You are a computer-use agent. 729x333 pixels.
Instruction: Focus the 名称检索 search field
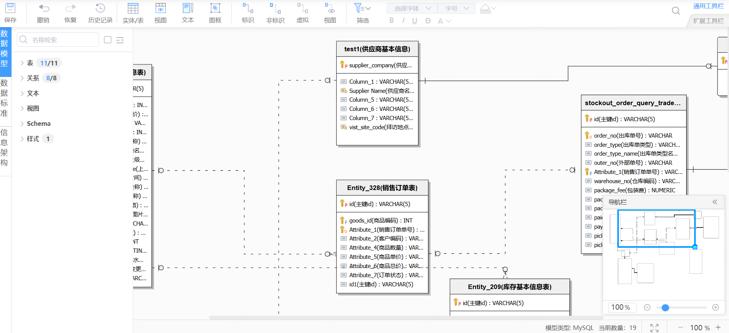pyautogui.click(x=58, y=40)
